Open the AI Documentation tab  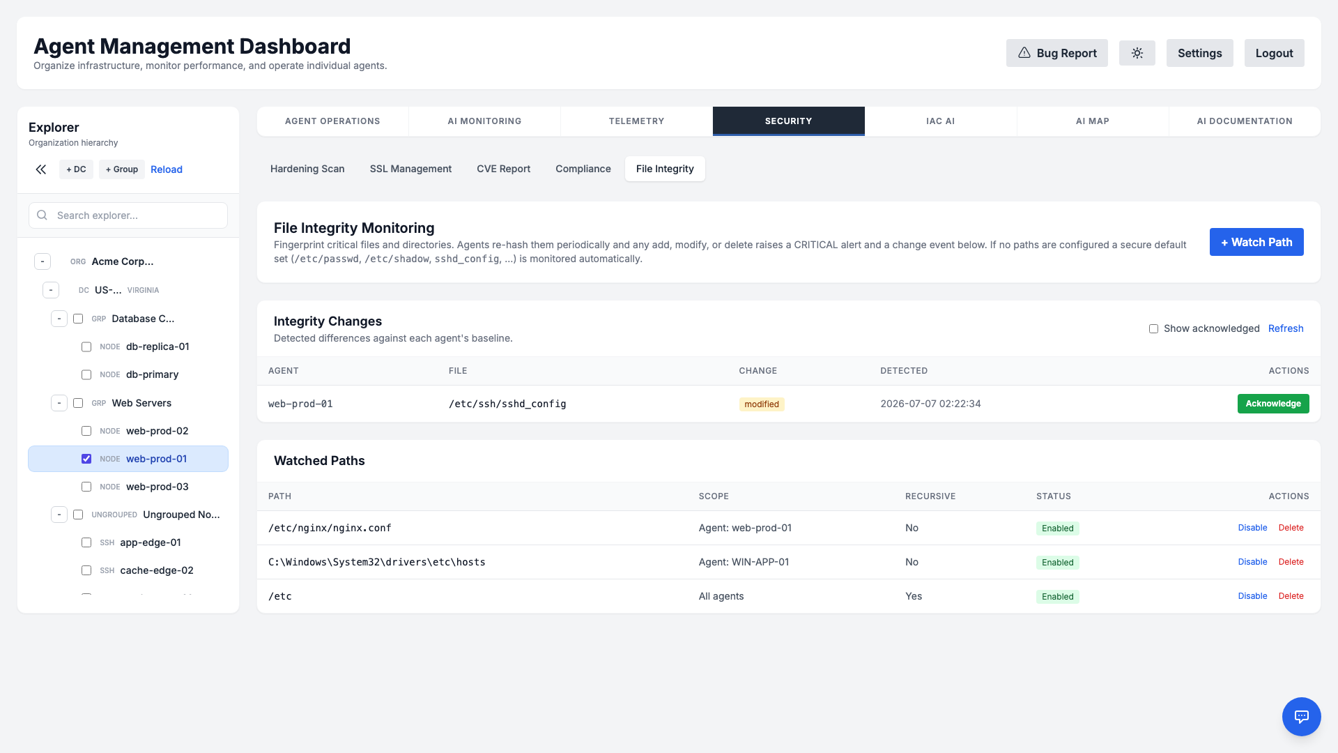[1245, 121]
